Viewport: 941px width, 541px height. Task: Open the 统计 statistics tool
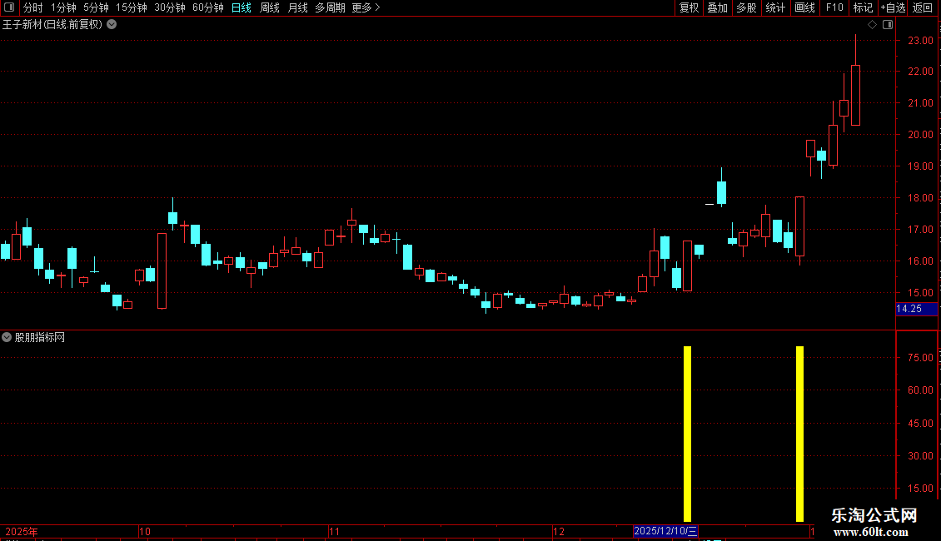click(x=774, y=7)
